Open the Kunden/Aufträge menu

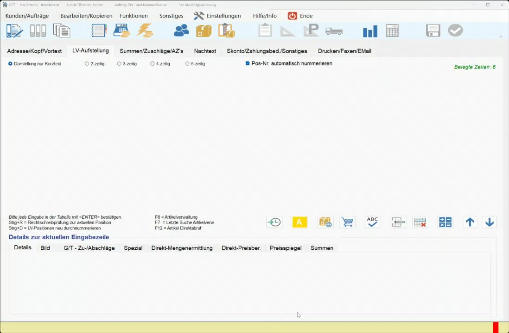point(27,16)
